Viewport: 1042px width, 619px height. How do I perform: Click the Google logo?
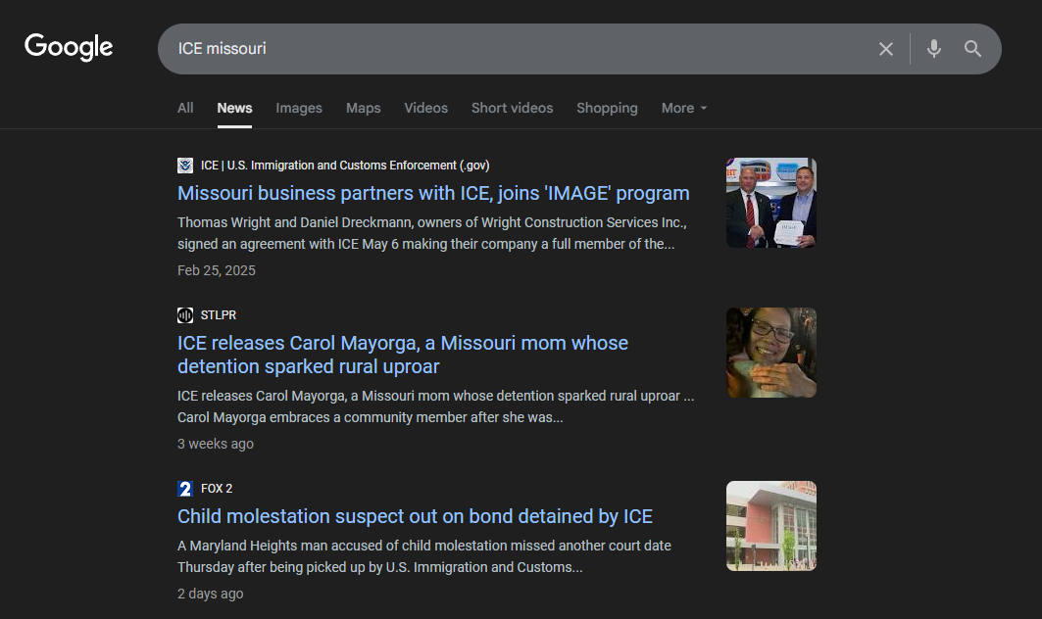point(69,47)
